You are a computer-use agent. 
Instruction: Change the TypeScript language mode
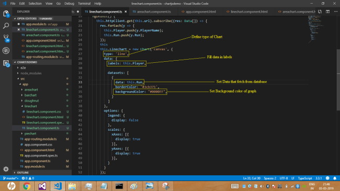click(304, 178)
